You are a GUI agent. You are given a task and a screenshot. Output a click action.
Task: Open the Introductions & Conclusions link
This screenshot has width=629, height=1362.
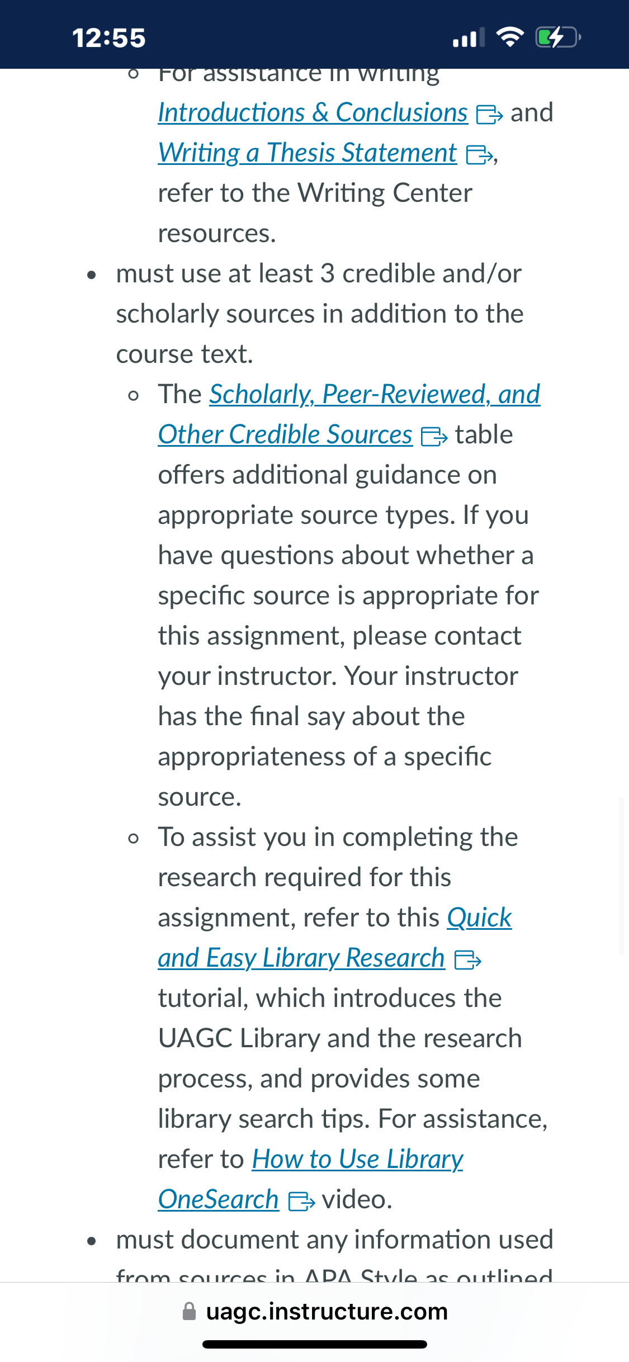313,113
